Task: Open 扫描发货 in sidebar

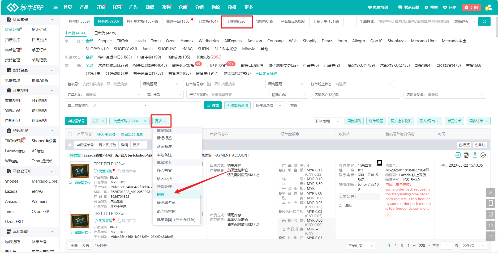Action: pyautogui.click(x=39, y=40)
